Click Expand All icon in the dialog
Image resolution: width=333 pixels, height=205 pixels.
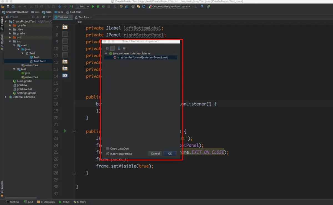point(119,48)
